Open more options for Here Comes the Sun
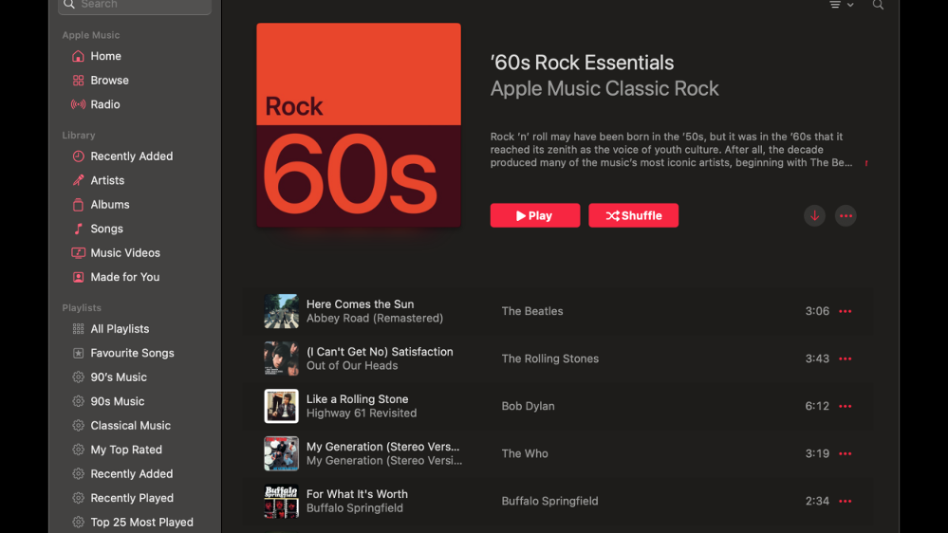Viewport: 948px width, 533px height. 845,311
